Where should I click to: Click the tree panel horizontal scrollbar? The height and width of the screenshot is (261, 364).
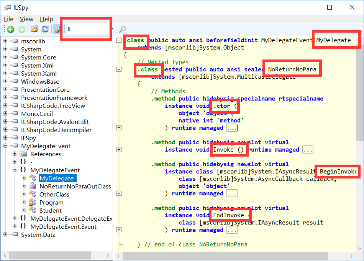50,255
